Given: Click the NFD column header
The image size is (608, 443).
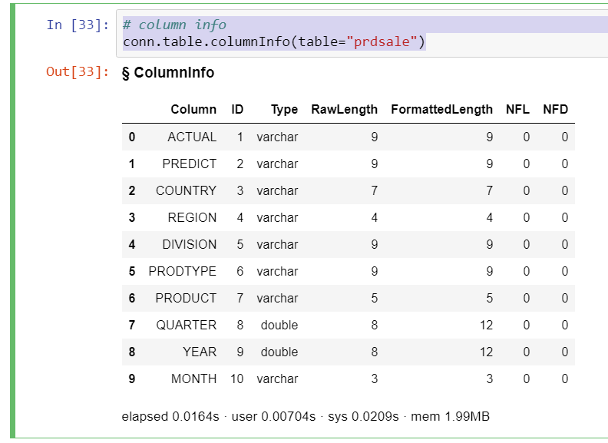Looking at the screenshot, I should tap(555, 109).
